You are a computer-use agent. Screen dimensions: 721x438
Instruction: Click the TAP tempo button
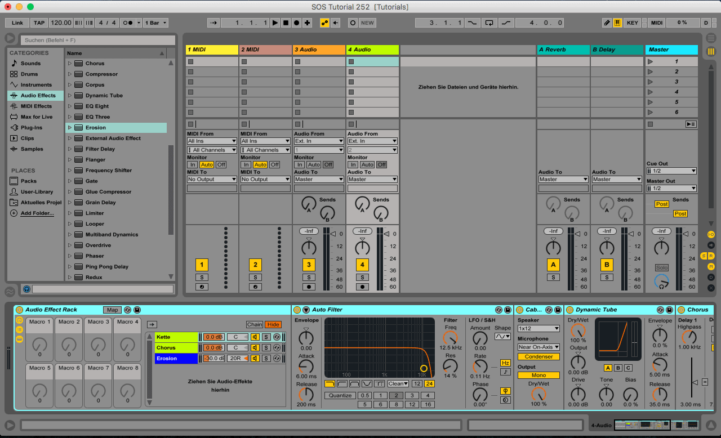click(x=39, y=23)
